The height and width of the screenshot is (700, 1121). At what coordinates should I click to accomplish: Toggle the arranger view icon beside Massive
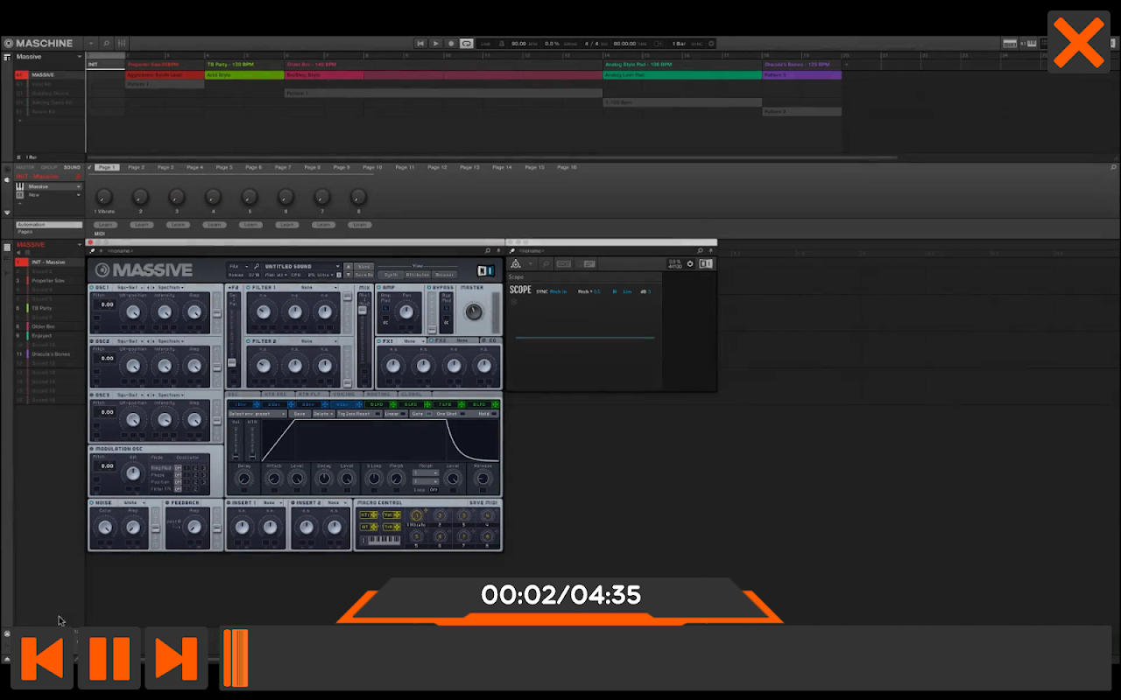(x=7, y=57)
